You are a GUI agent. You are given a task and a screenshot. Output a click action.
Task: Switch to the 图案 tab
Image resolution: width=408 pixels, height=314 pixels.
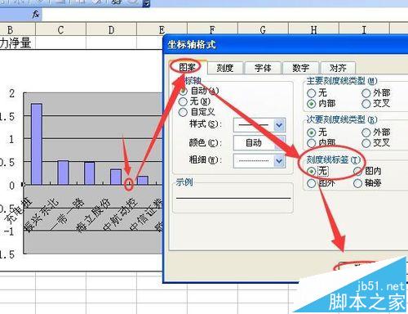[x=188, y=67]
